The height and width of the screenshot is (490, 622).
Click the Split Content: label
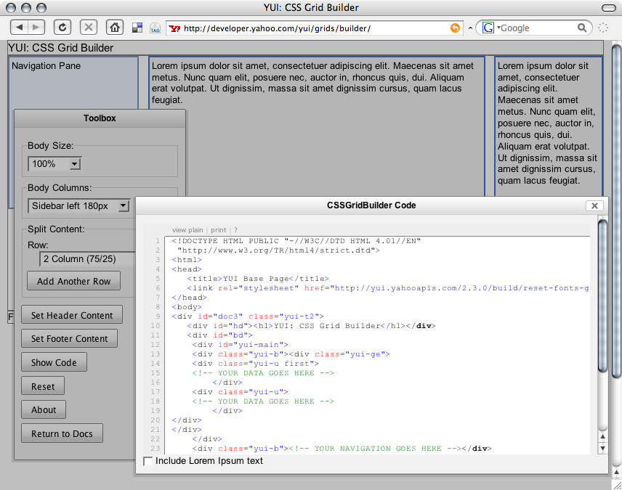(x=56, y=229)
